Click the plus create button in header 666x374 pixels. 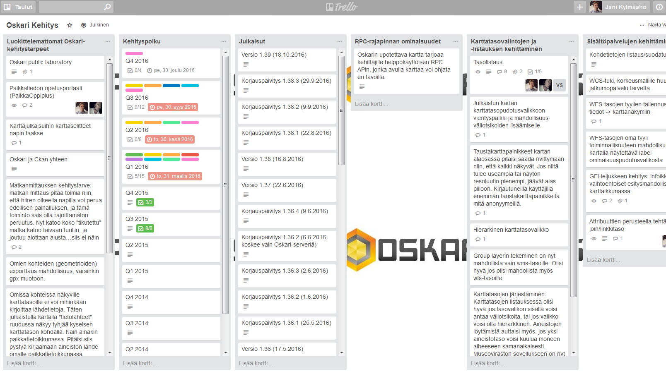click(580, 7)
